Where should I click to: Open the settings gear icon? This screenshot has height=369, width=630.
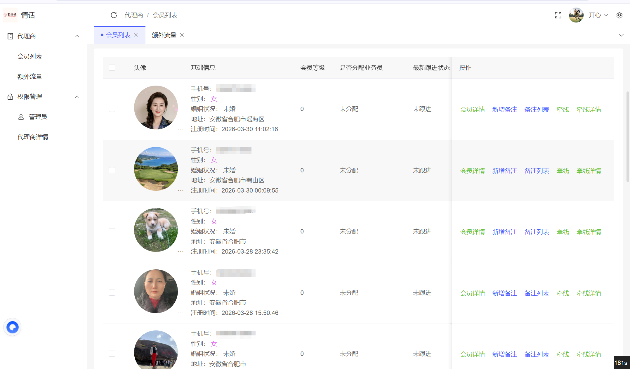coord(619,15)
